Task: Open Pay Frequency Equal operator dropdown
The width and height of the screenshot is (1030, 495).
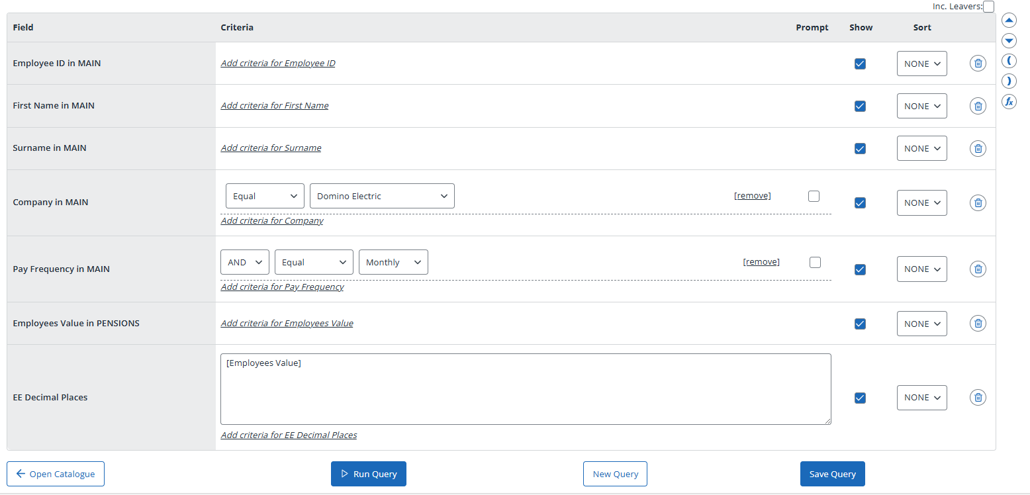Action: pos(314,262)
